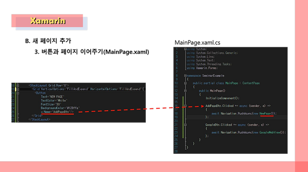This screenshot has width=308, height=172.
Task: Click the 'using System.Linq;' line
Action: point(201,57)
